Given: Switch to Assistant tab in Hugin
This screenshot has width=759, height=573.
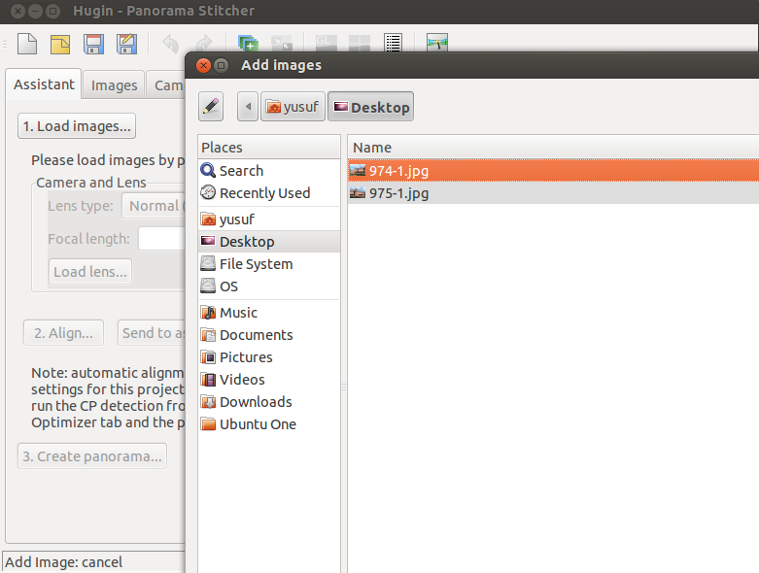Looking at the screenshot, I should [x=44, y=84].
